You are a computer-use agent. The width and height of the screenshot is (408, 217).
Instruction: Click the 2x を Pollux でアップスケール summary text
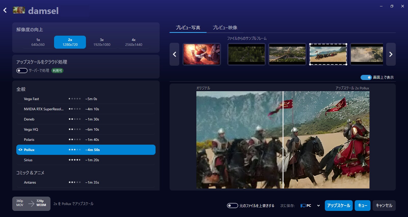73,204
